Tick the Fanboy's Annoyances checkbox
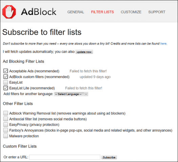 click(5, 130)
